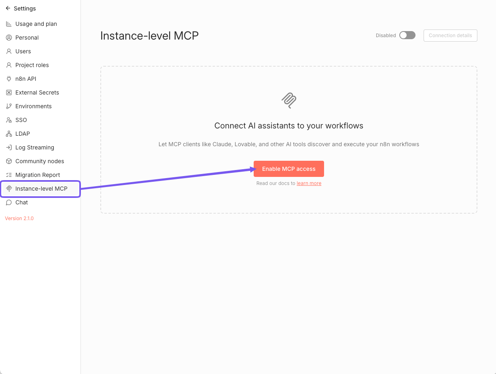
Task: Click the External Secrets vault icon
Action: (x=9, y=92)
